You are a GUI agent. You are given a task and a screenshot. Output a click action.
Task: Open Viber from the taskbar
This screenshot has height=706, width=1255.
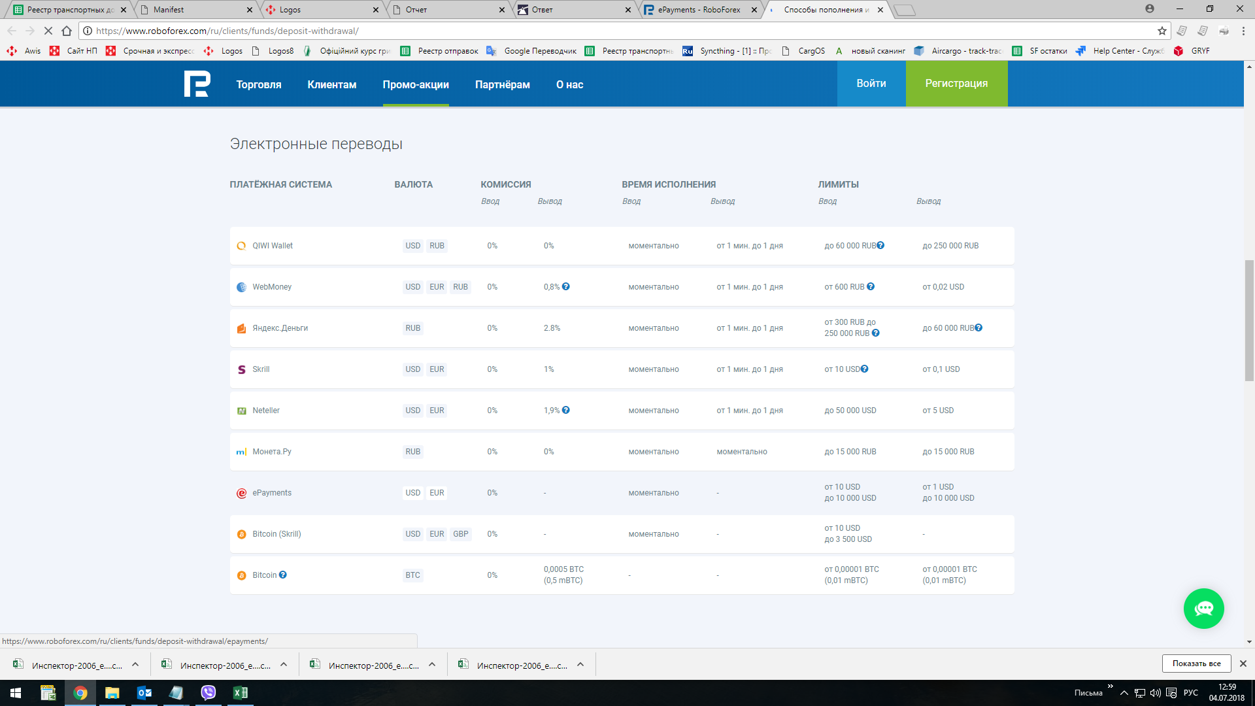click(x=209, y=692)
